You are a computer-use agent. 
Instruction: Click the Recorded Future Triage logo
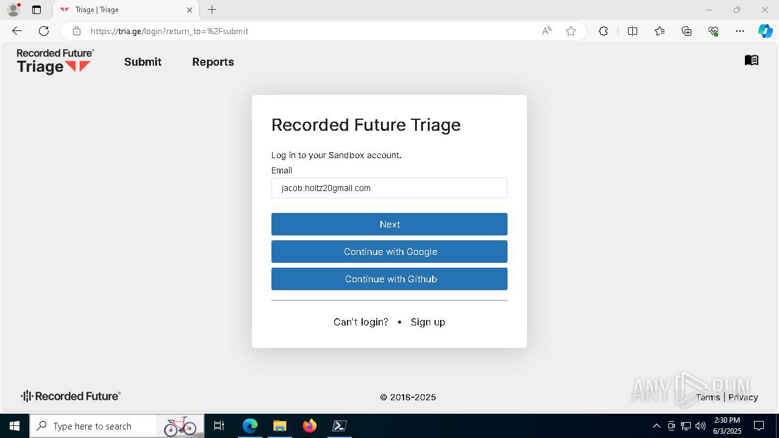click(x=55, y=61)
